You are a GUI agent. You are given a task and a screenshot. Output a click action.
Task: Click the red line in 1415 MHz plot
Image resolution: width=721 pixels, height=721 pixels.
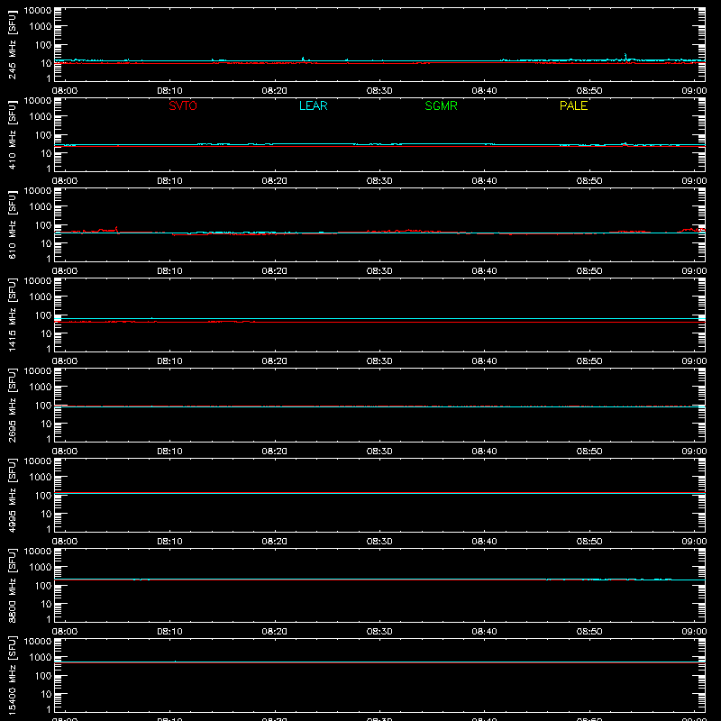379,322
